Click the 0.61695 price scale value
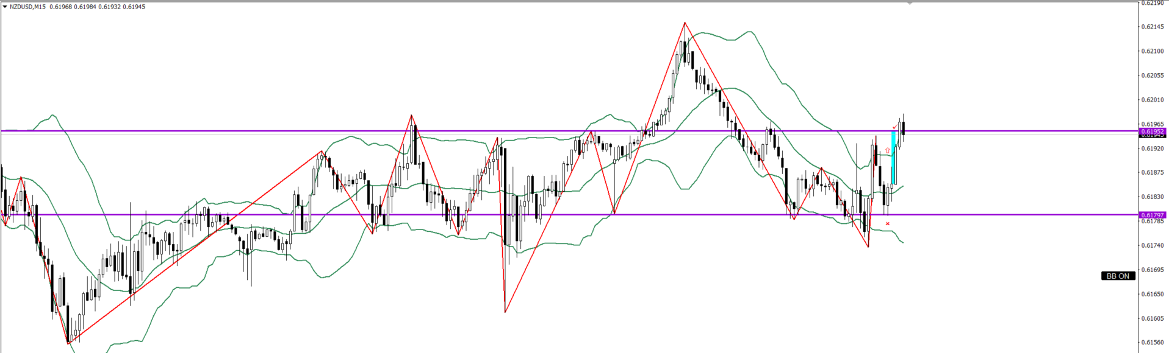1169x353 pixels. (x=1153, y=270)
